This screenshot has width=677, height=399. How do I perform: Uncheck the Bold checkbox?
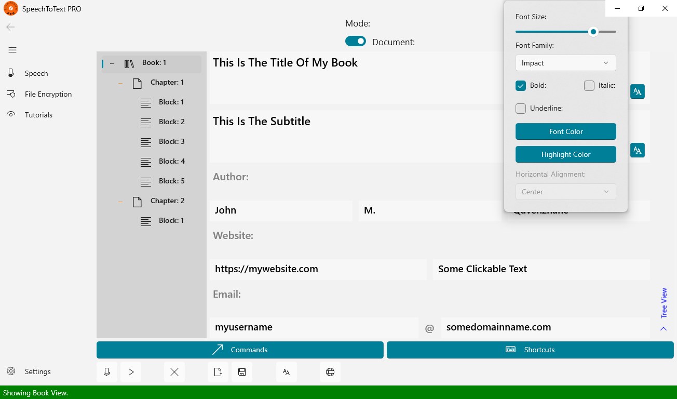(x=521, y=86)
